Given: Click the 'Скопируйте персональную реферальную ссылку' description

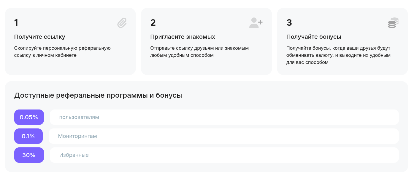Looking at the screenshot, I should point(62,51).
